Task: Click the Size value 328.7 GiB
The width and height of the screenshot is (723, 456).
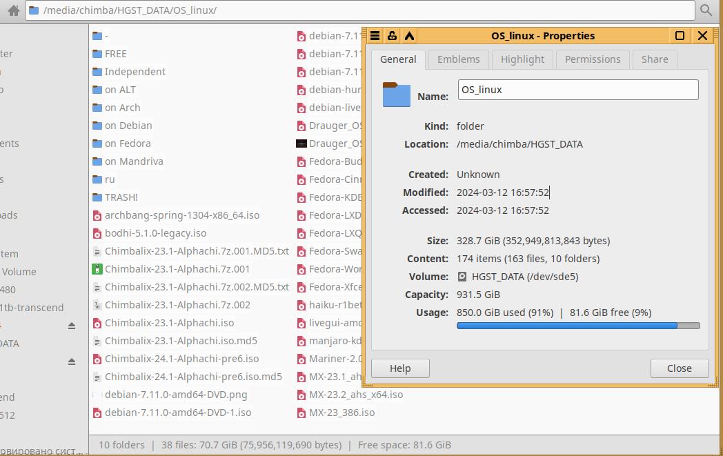Action: click(x=533, y=241)
